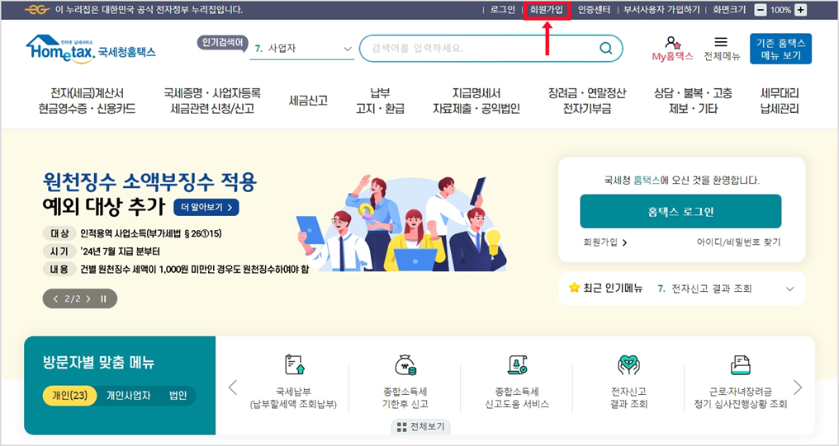This screenshot has width=839, height=446.
Task: Click the eG e-government logo icon
Action: point(37,10)
